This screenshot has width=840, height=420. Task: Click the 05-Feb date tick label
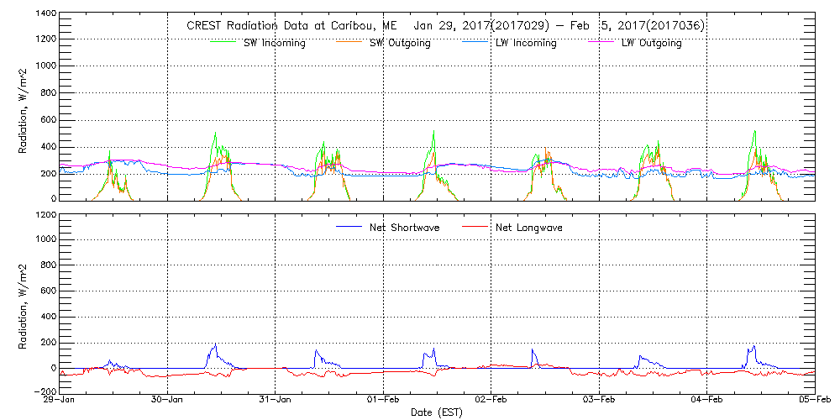813,400
